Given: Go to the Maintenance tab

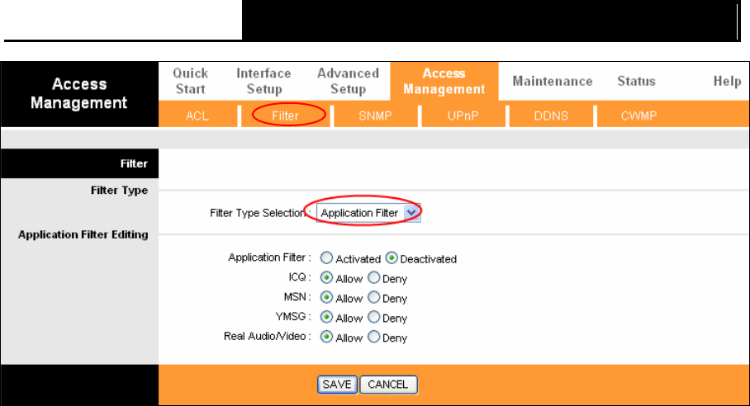Looking at the screenshot, I should click(553, 81).
